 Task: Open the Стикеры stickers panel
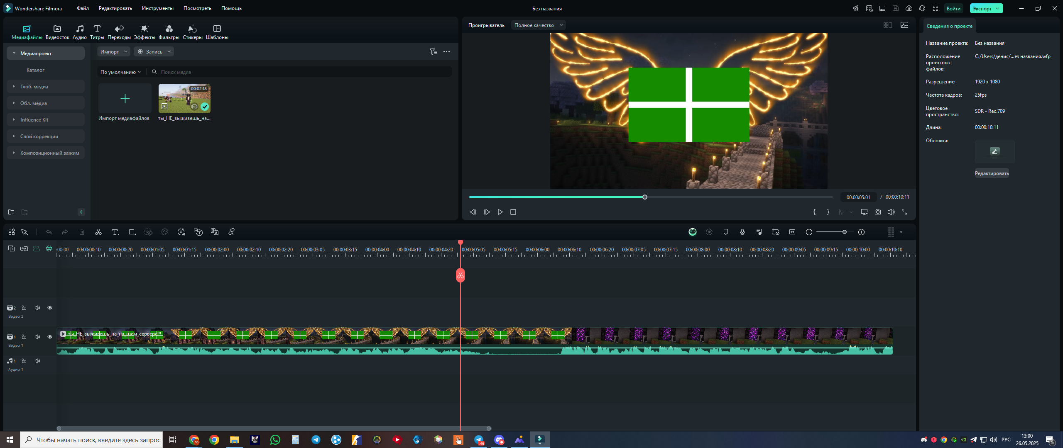coord(192,32)
